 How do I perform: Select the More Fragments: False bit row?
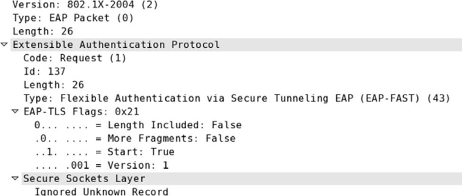click(135, 138)
